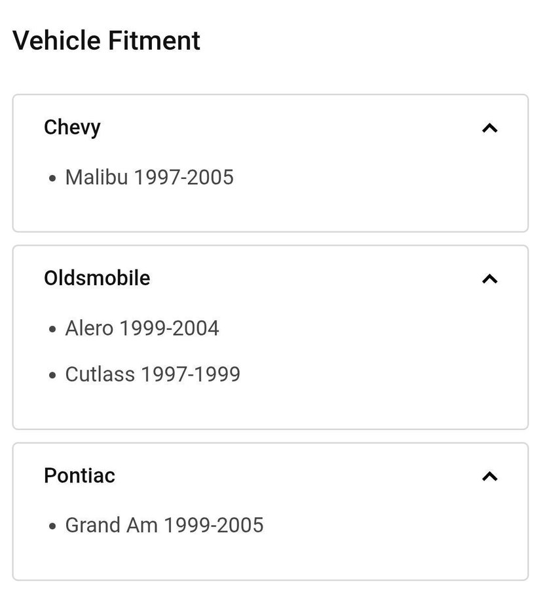
Task: Collapse the Pontiac section chevron
Action: tap(489, 476)
